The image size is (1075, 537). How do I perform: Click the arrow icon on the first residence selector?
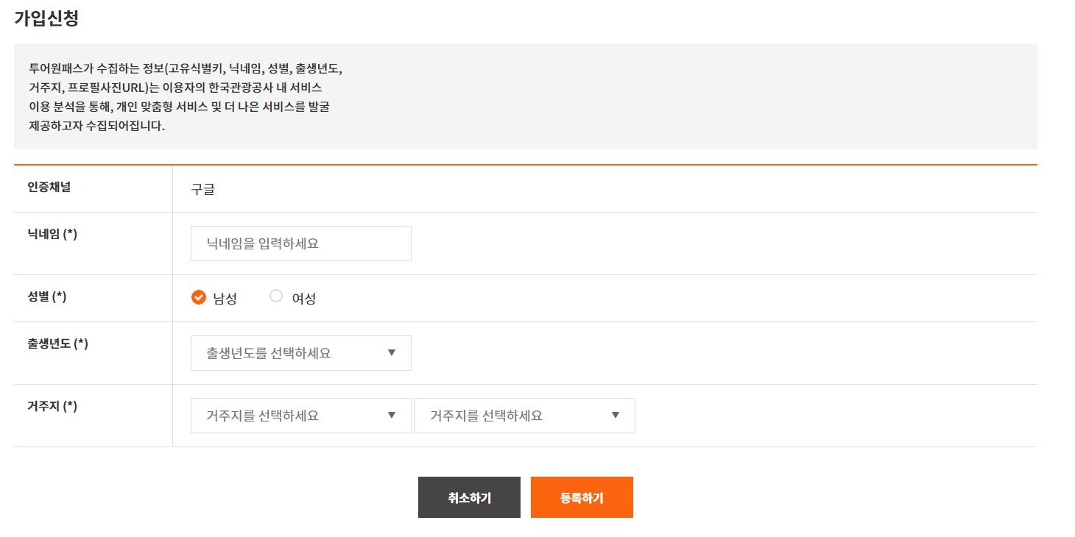392,415
